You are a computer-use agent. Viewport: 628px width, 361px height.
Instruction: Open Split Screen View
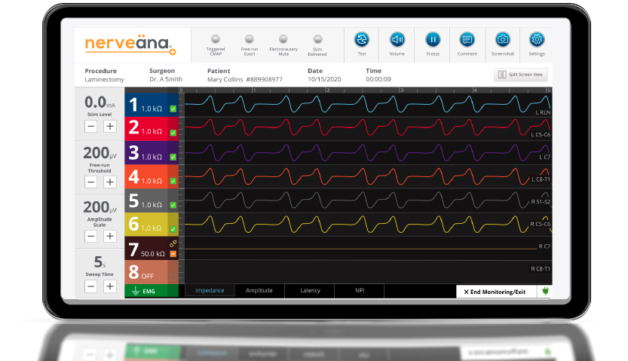pyautogui.click(x=521, y=75)
